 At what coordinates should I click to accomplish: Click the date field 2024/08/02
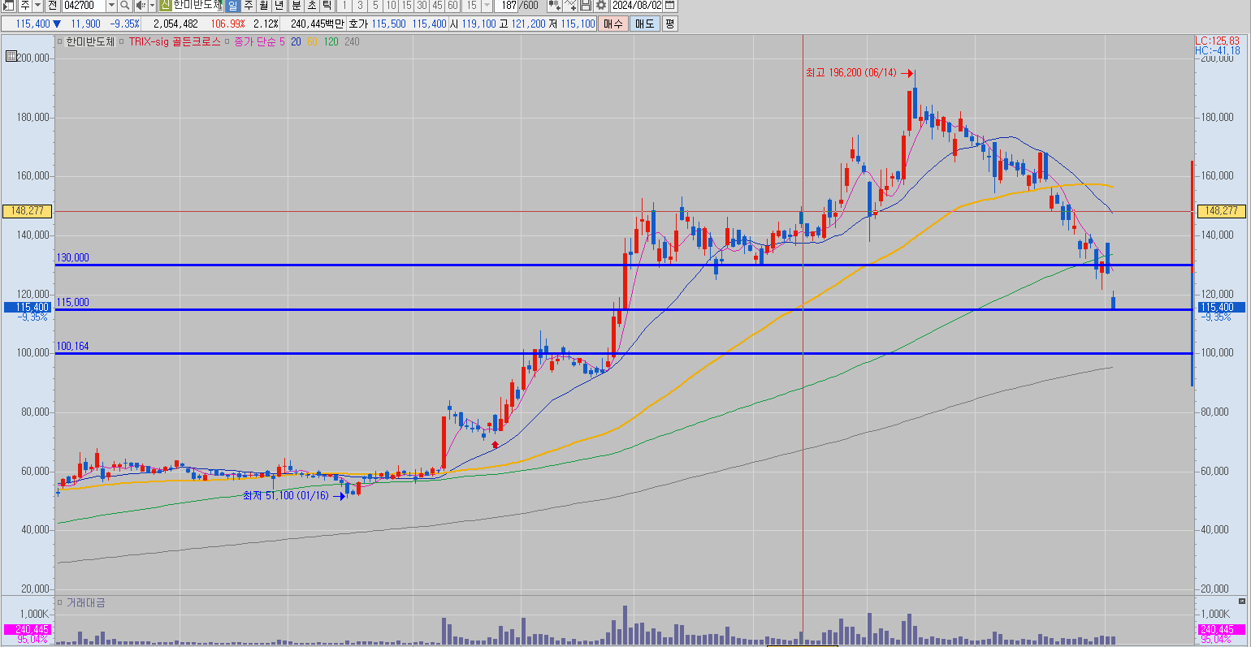coord(637,6)
